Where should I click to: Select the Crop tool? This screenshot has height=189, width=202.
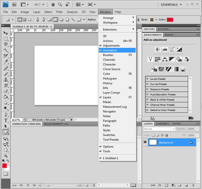click(6, 56)
